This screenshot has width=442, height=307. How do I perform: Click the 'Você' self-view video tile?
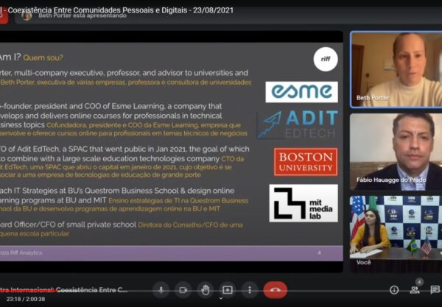click(x=396, y=225)
